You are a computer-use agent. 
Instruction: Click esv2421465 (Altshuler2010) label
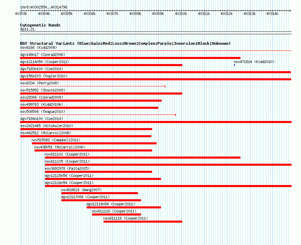tap(47, 126)
